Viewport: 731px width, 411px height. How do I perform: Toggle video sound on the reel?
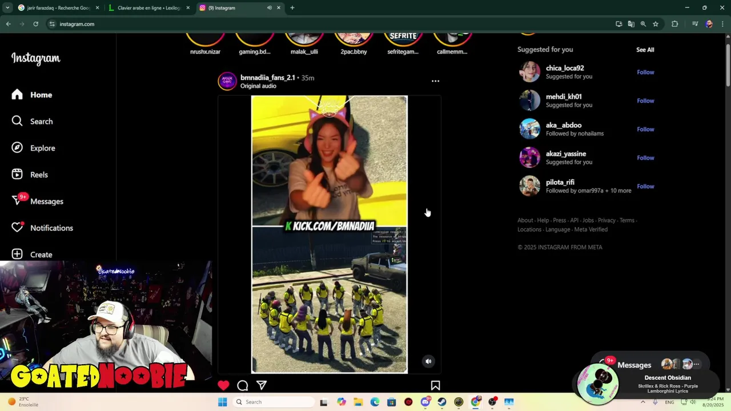tap(428, 361)
